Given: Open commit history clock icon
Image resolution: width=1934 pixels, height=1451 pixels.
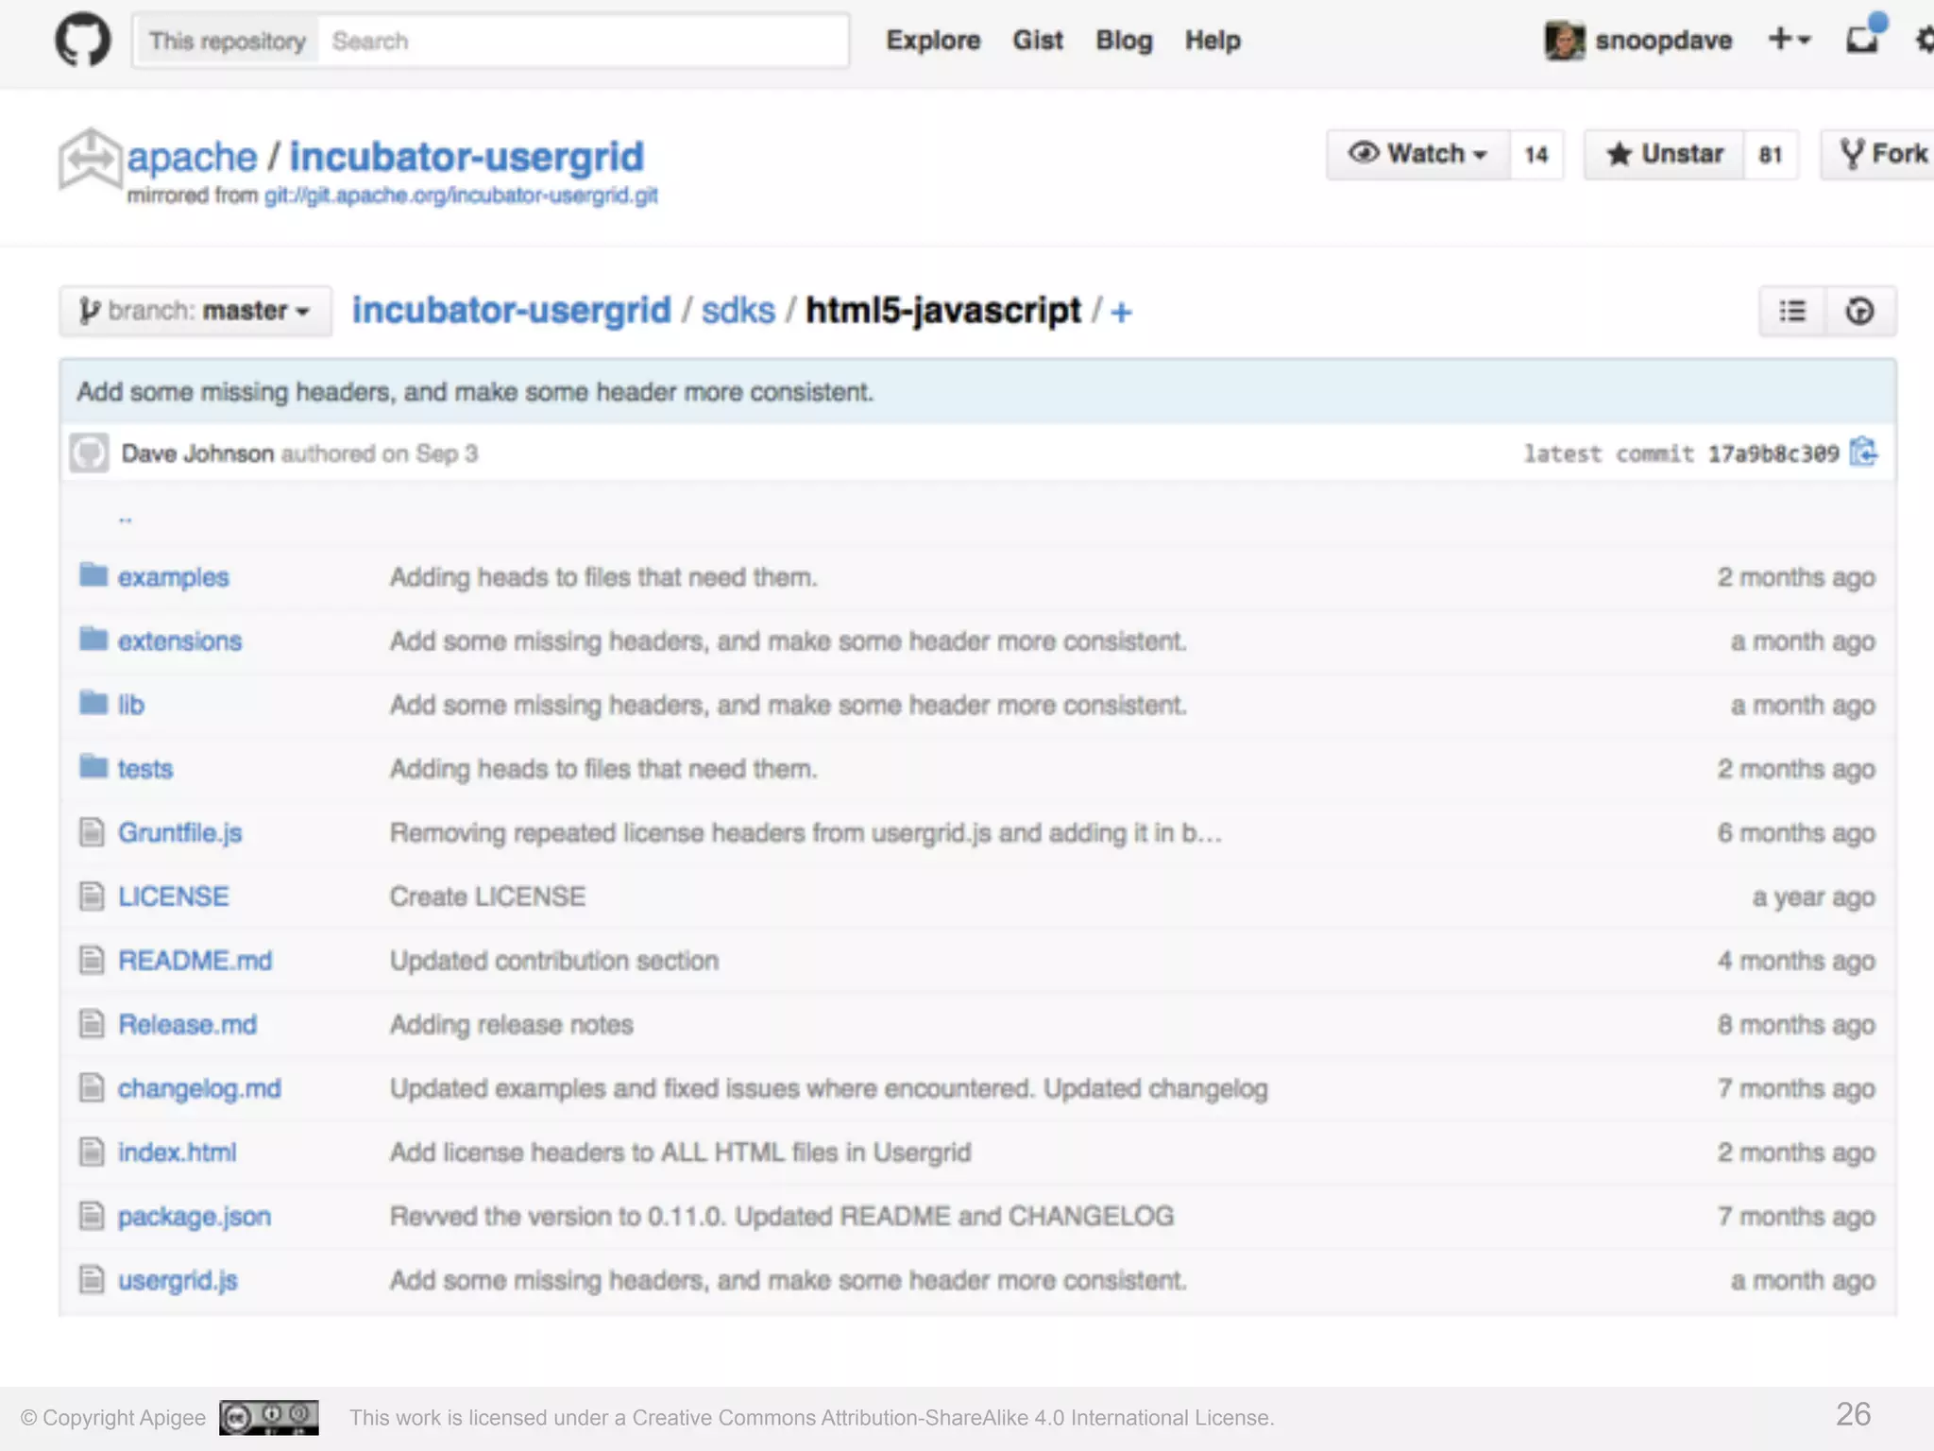Looking at the screenshot, I should click(x=1859, y=311).
